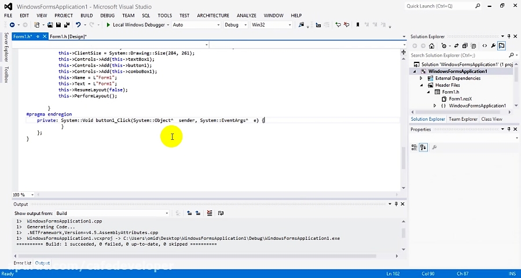Switch to the Form1.h [Design] tab
This screenshot has height=278, width=521.
(68, 36)
